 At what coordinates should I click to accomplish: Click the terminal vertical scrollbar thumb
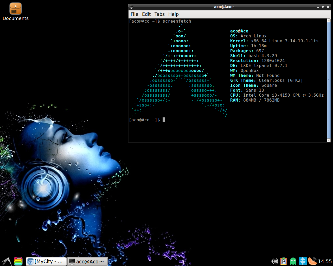(329, 80)
